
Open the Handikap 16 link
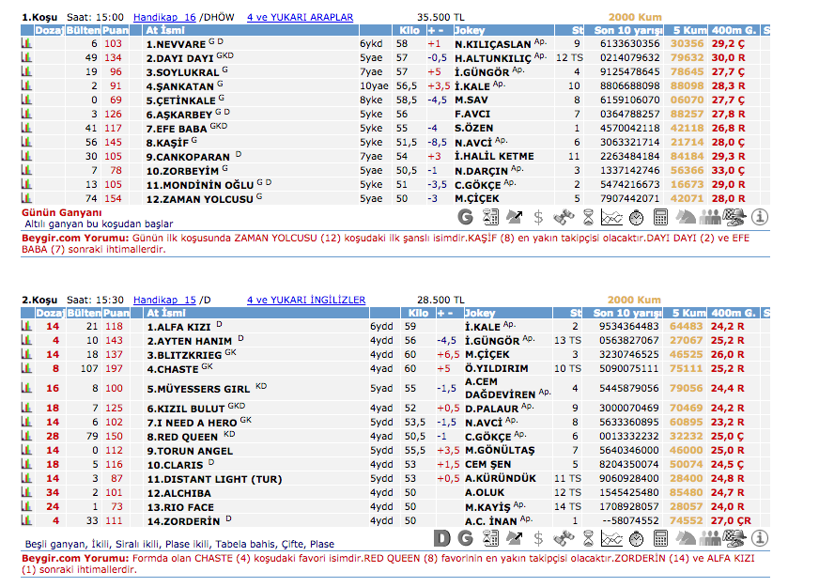[164, 17]
